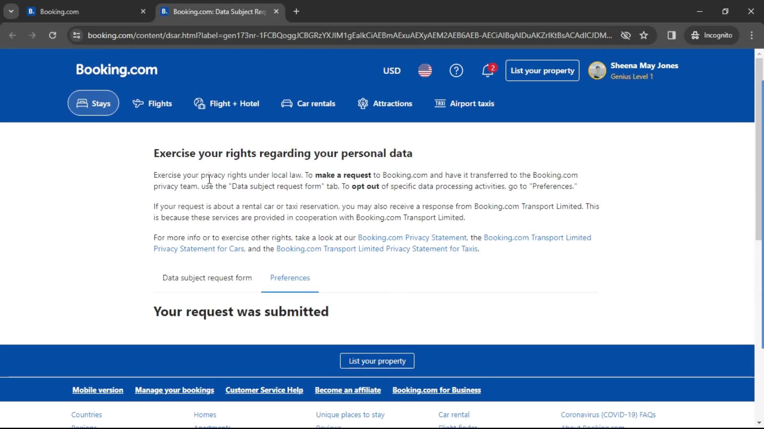Click the Customer Service Help footer link
Viewport: 764px width, 429px height.
(x=264, y=390)
